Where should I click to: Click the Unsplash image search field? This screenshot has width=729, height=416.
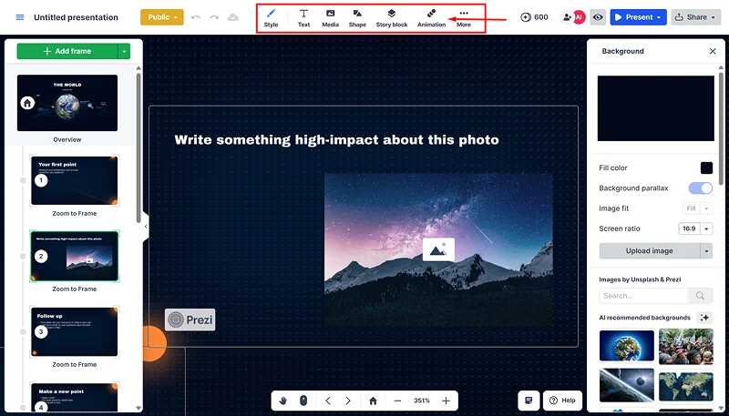[645, 296]
